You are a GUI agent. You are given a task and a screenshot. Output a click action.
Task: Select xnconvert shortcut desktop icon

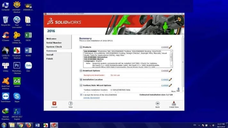pos(17,7)
